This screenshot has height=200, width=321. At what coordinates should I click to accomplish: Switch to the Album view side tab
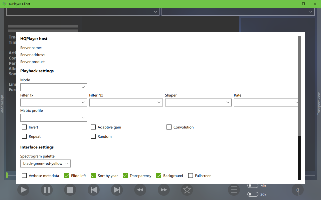click(2, 104)
